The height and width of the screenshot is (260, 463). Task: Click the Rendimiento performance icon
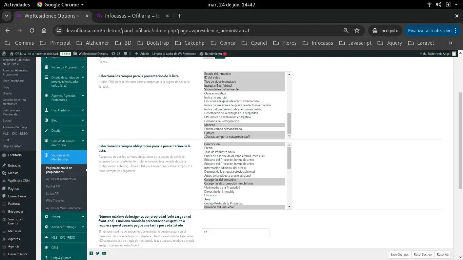point(202,53)
